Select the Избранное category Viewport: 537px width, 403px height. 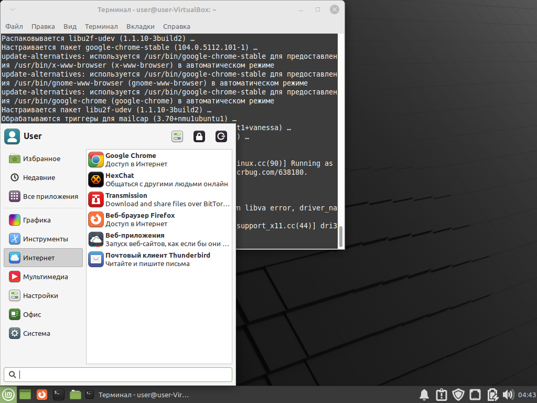tap(43, 158)
